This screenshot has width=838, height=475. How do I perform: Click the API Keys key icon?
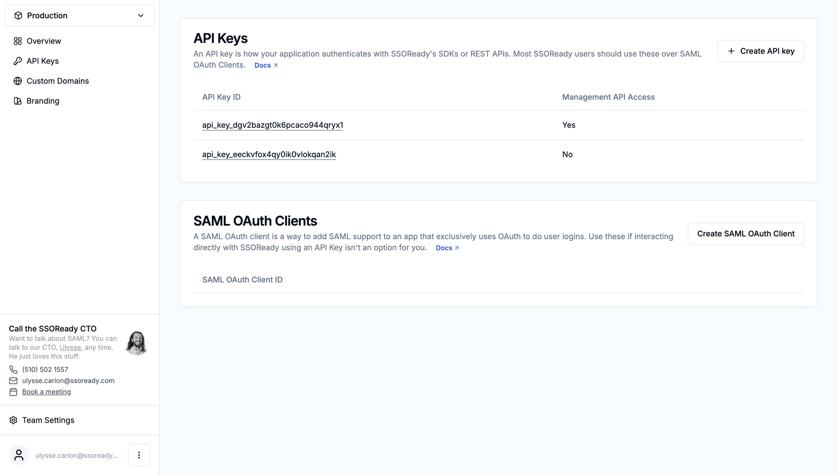coord(18,61)
